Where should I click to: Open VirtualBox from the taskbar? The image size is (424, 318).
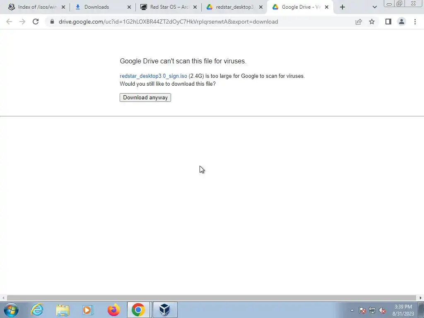[165, 310]
